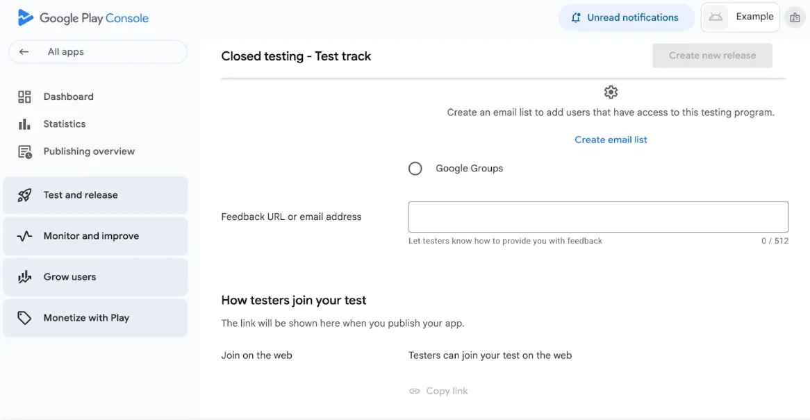The width and height of the screenshot is (810, 420).
Task: Select the Join on the web row
Action: (x=256, y=355)
